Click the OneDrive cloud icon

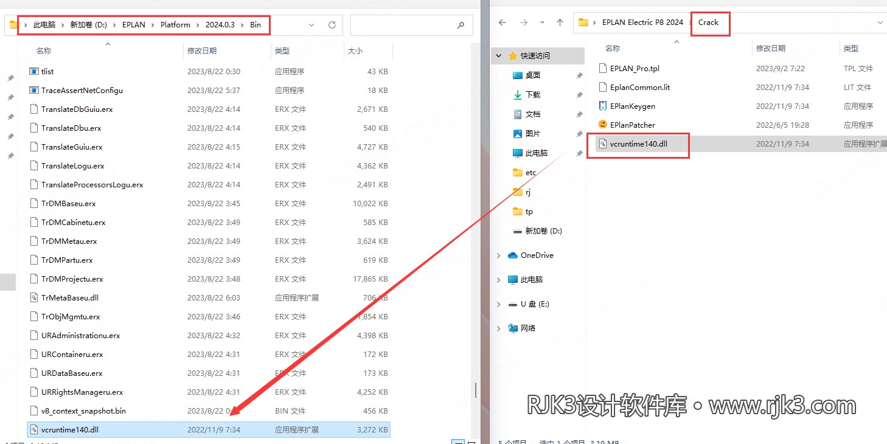(x=512, y=255)
